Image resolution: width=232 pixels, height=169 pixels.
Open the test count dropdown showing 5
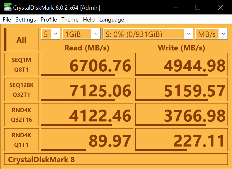[50, 34]
